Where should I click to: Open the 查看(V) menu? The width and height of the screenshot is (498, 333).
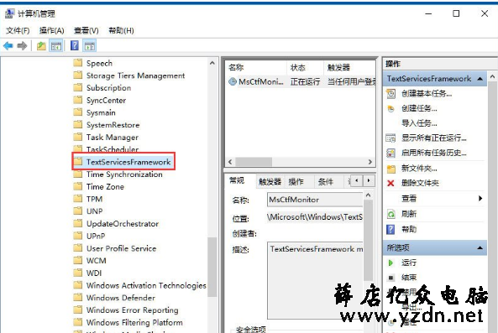(x=86, y=30)
